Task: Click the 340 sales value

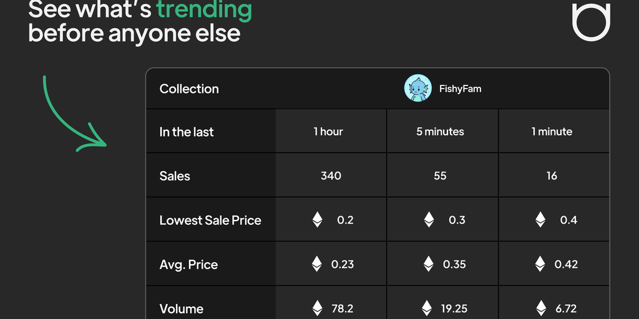Action: click(x=331, y=176)
